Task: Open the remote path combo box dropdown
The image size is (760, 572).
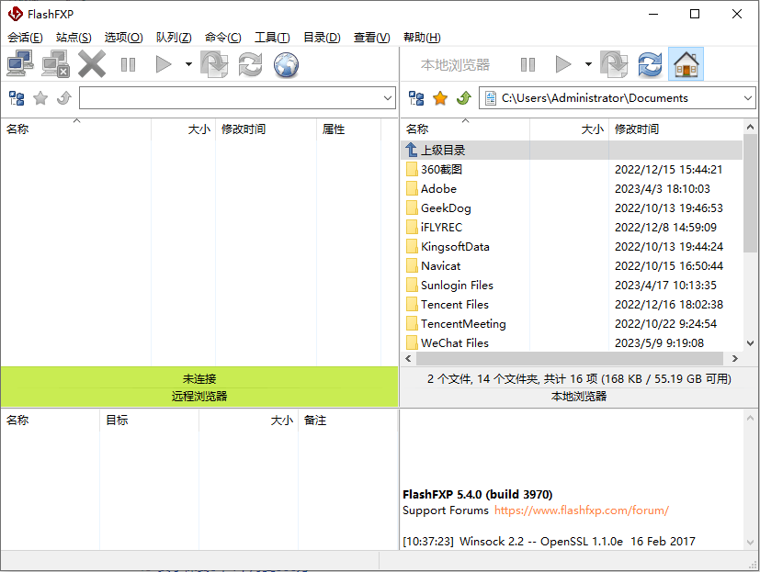Action: (388, 98)
